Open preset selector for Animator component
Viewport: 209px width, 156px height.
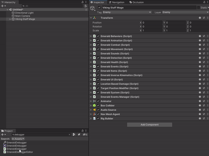pos(204,101)
